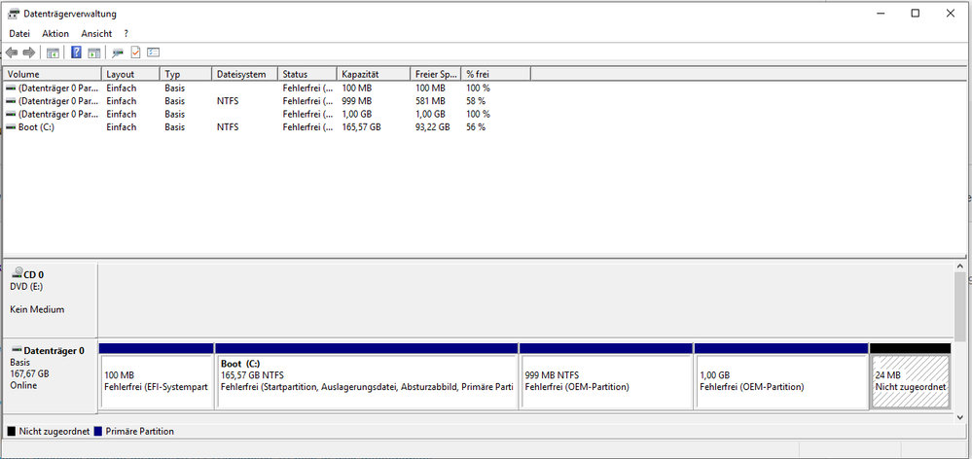Click the Back arrow toolbar icon
This screenshot has height=459, width=972.
[x=12, y=53]
